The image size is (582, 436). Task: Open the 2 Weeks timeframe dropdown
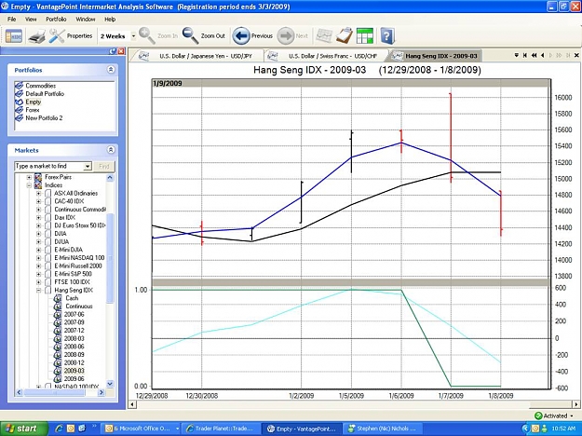tap(133, 36)
